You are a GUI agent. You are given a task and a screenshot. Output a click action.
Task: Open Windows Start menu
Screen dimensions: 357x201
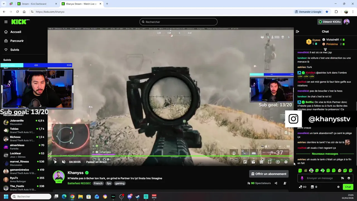coord(6,197)
